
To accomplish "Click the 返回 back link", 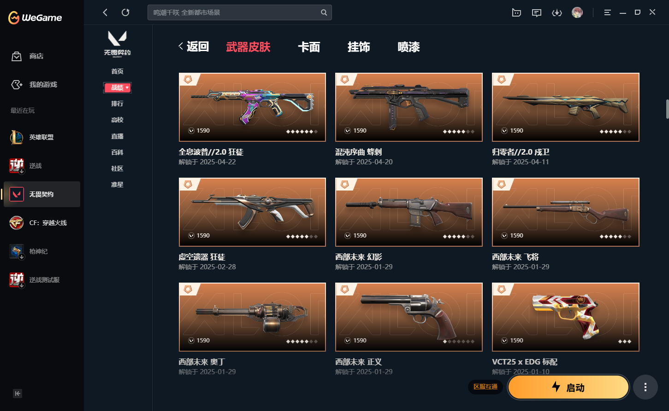I will coord(194,46).
